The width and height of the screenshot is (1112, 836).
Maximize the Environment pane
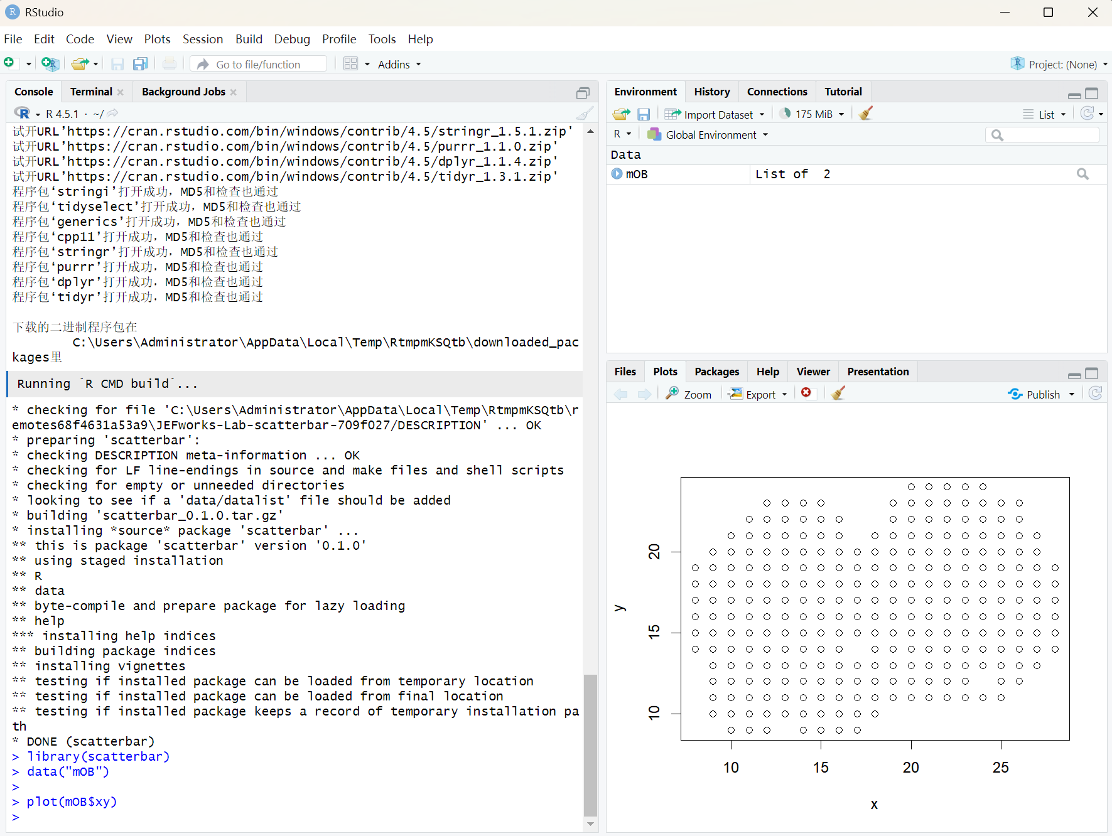click(1092, 93)
